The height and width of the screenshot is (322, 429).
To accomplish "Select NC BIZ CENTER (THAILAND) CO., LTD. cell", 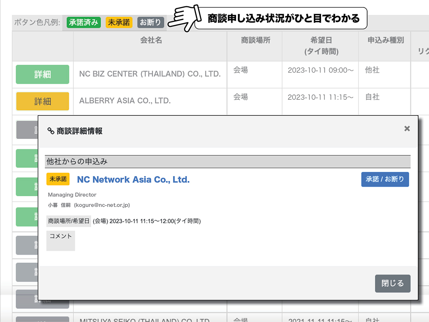I will pyautogui.click(x=150, y=74).
